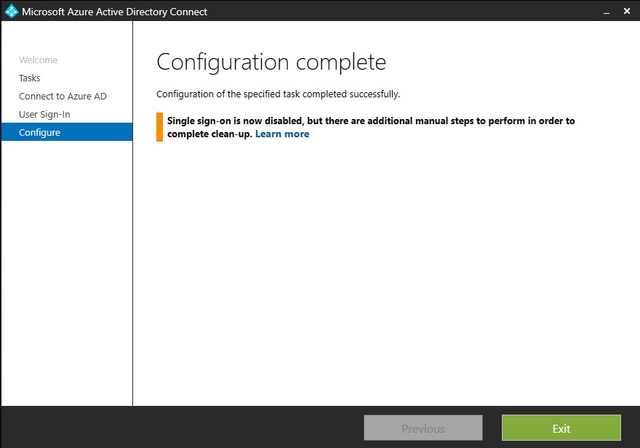Close the wizard with the X button
Image resolution: width=640 pixels, height=448 pixels.
(x=627, y=11)
